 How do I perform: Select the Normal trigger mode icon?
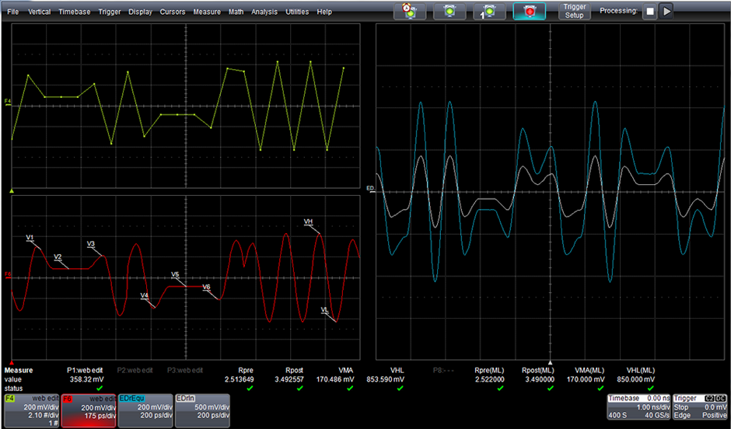click(x=449, y=11)
